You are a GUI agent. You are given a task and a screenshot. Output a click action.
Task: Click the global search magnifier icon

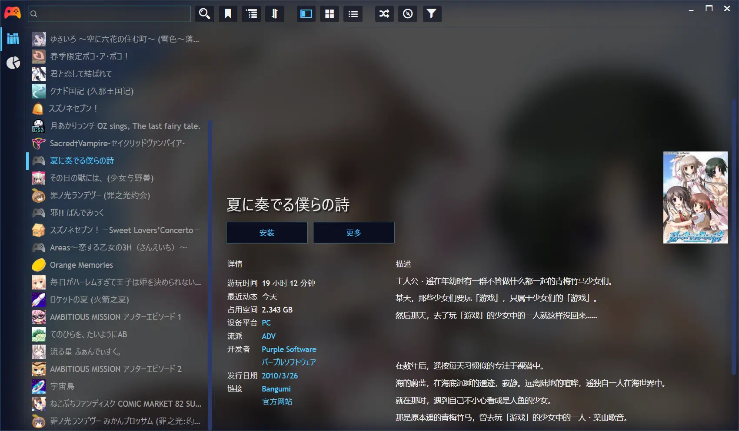point(204,14)
